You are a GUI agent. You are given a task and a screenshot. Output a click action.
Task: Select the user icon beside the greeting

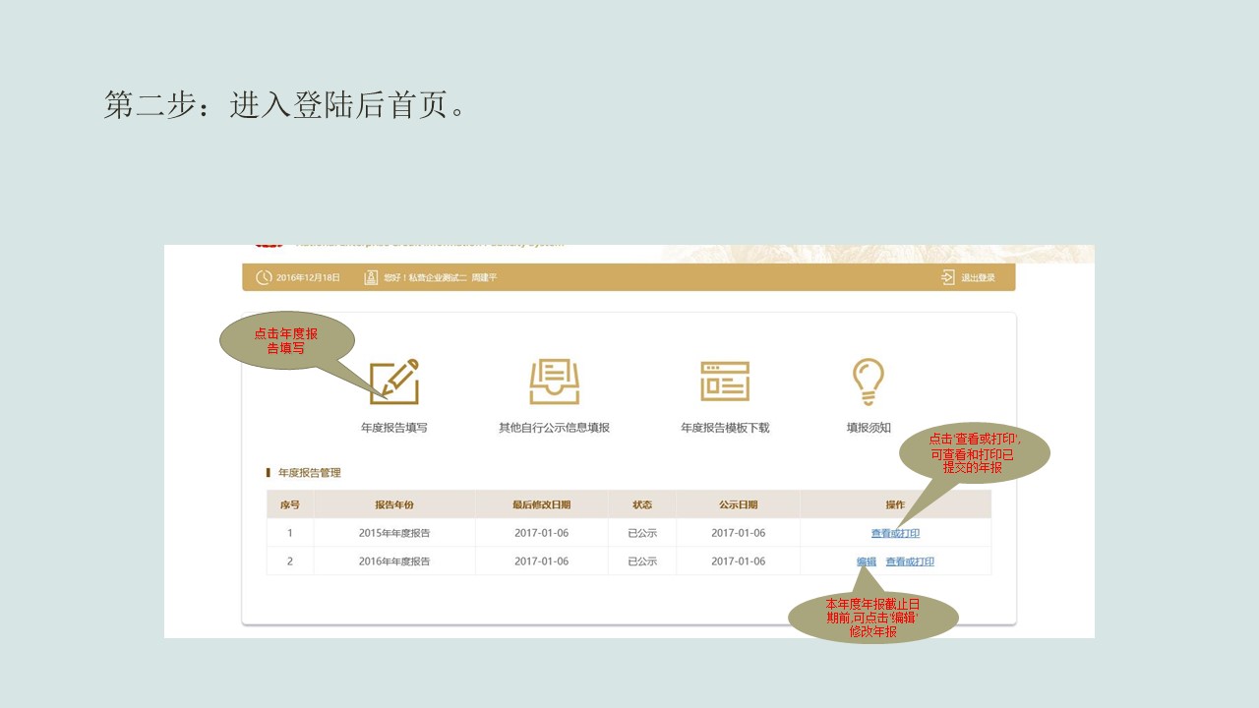(371, 277)
